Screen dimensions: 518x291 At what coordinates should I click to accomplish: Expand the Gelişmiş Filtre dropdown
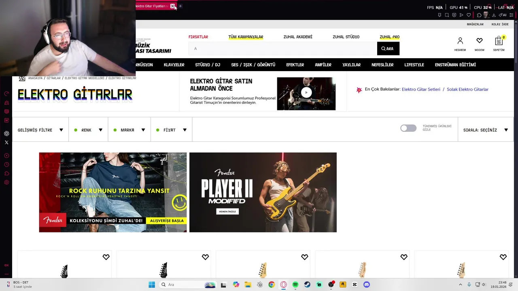coord(40,130)
